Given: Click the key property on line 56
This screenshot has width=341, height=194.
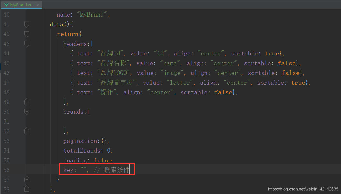Looking at the screenshot, I should point(68,170).
